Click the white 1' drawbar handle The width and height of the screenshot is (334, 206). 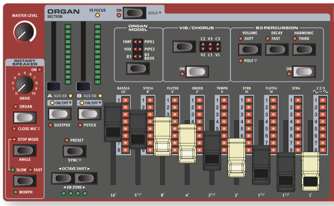[310, 171]
